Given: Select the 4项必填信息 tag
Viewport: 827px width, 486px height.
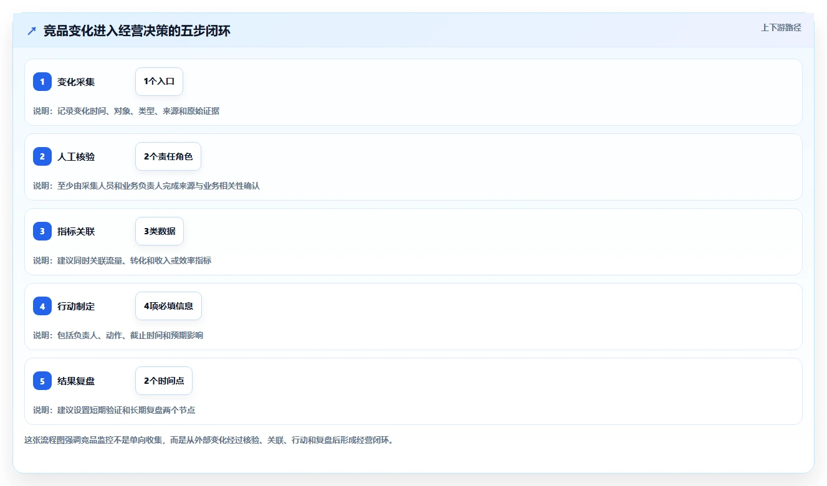Looking at the screenshot, I should 168,306.
